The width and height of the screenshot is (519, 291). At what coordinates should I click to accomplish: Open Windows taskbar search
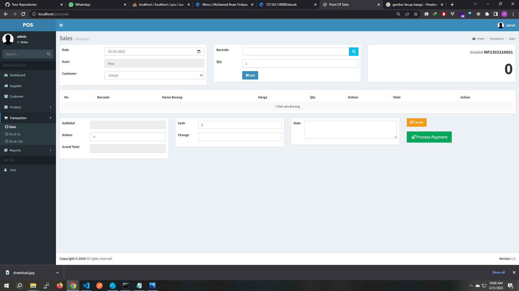point(19,286)
